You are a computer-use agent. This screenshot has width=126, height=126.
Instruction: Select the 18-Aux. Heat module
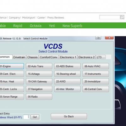(12, 81)
